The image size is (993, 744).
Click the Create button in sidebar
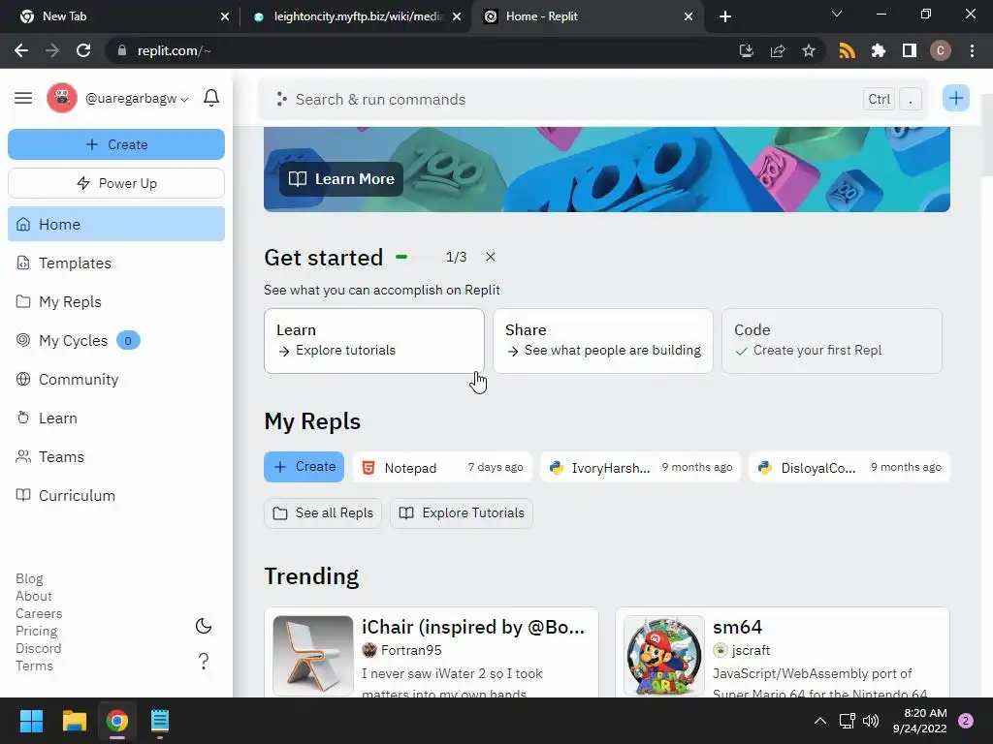[x=116, y=144]
